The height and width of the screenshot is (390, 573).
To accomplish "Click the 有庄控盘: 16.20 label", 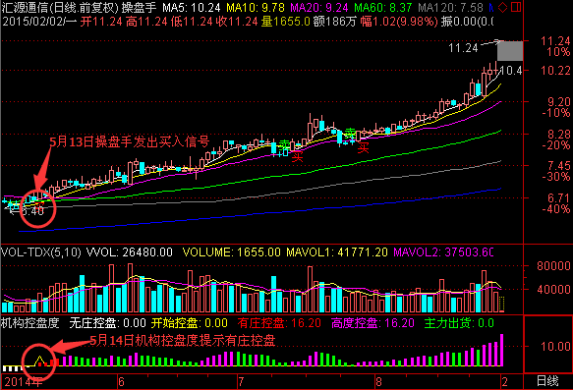I will [279, 323].
